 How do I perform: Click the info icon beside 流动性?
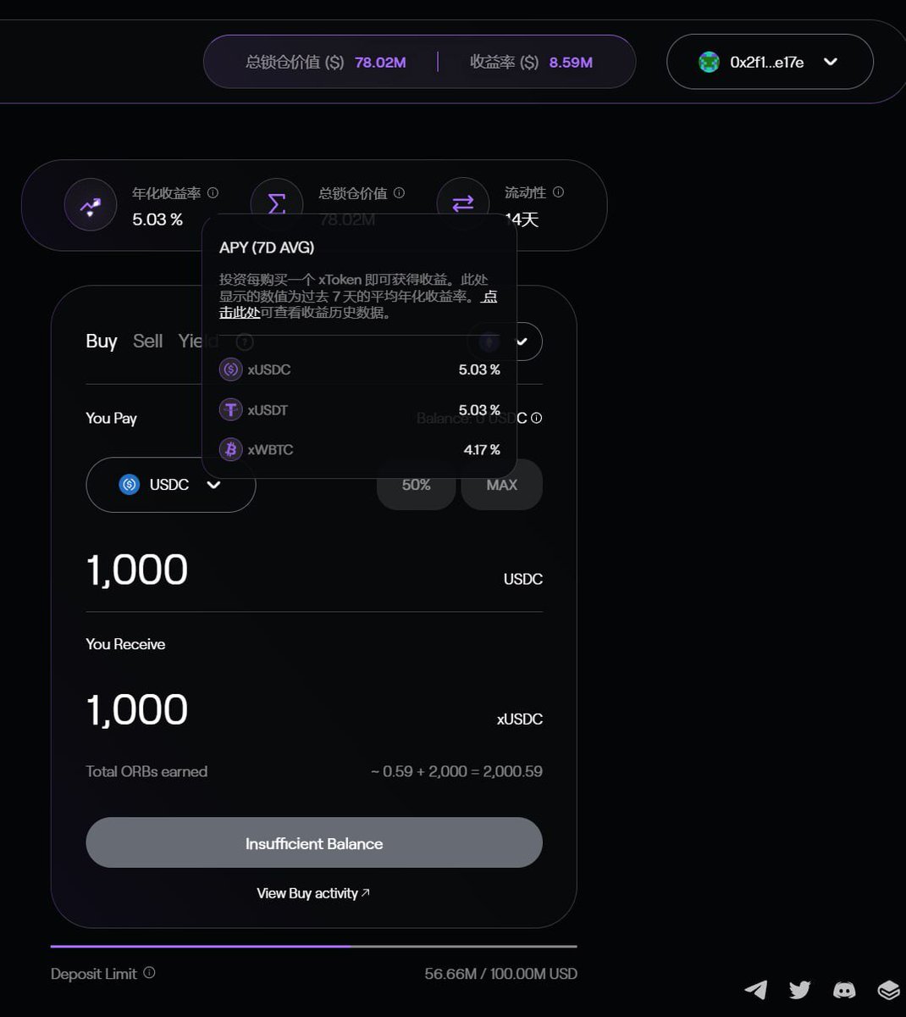[558, 192]
